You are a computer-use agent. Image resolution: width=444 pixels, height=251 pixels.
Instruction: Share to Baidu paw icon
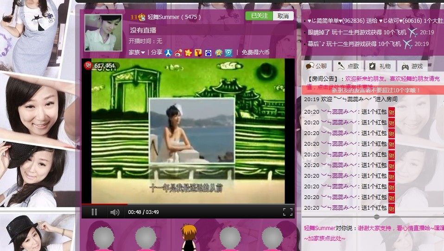209,53
